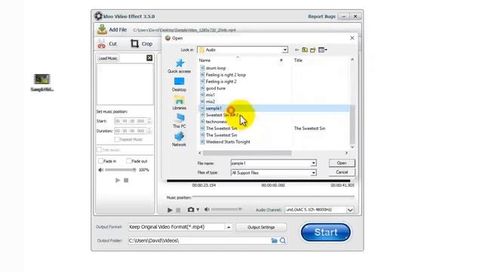Expand the Look in folder dropdown
The height and width of the screenshot is (272, 483).
(x=285, y=50)
